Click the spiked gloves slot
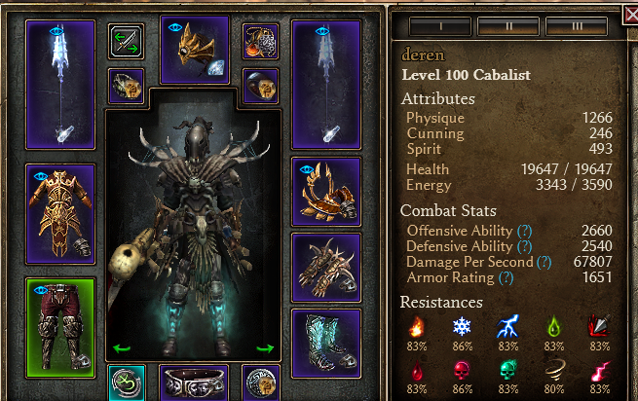 (x=326, y=268)
